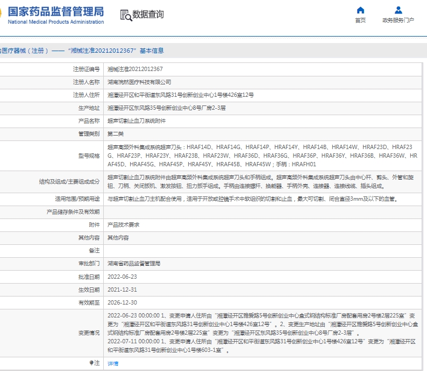Screen dimensions: 427x374
Task: Click the 其他内容 value cell
Action: click(118, 238)
